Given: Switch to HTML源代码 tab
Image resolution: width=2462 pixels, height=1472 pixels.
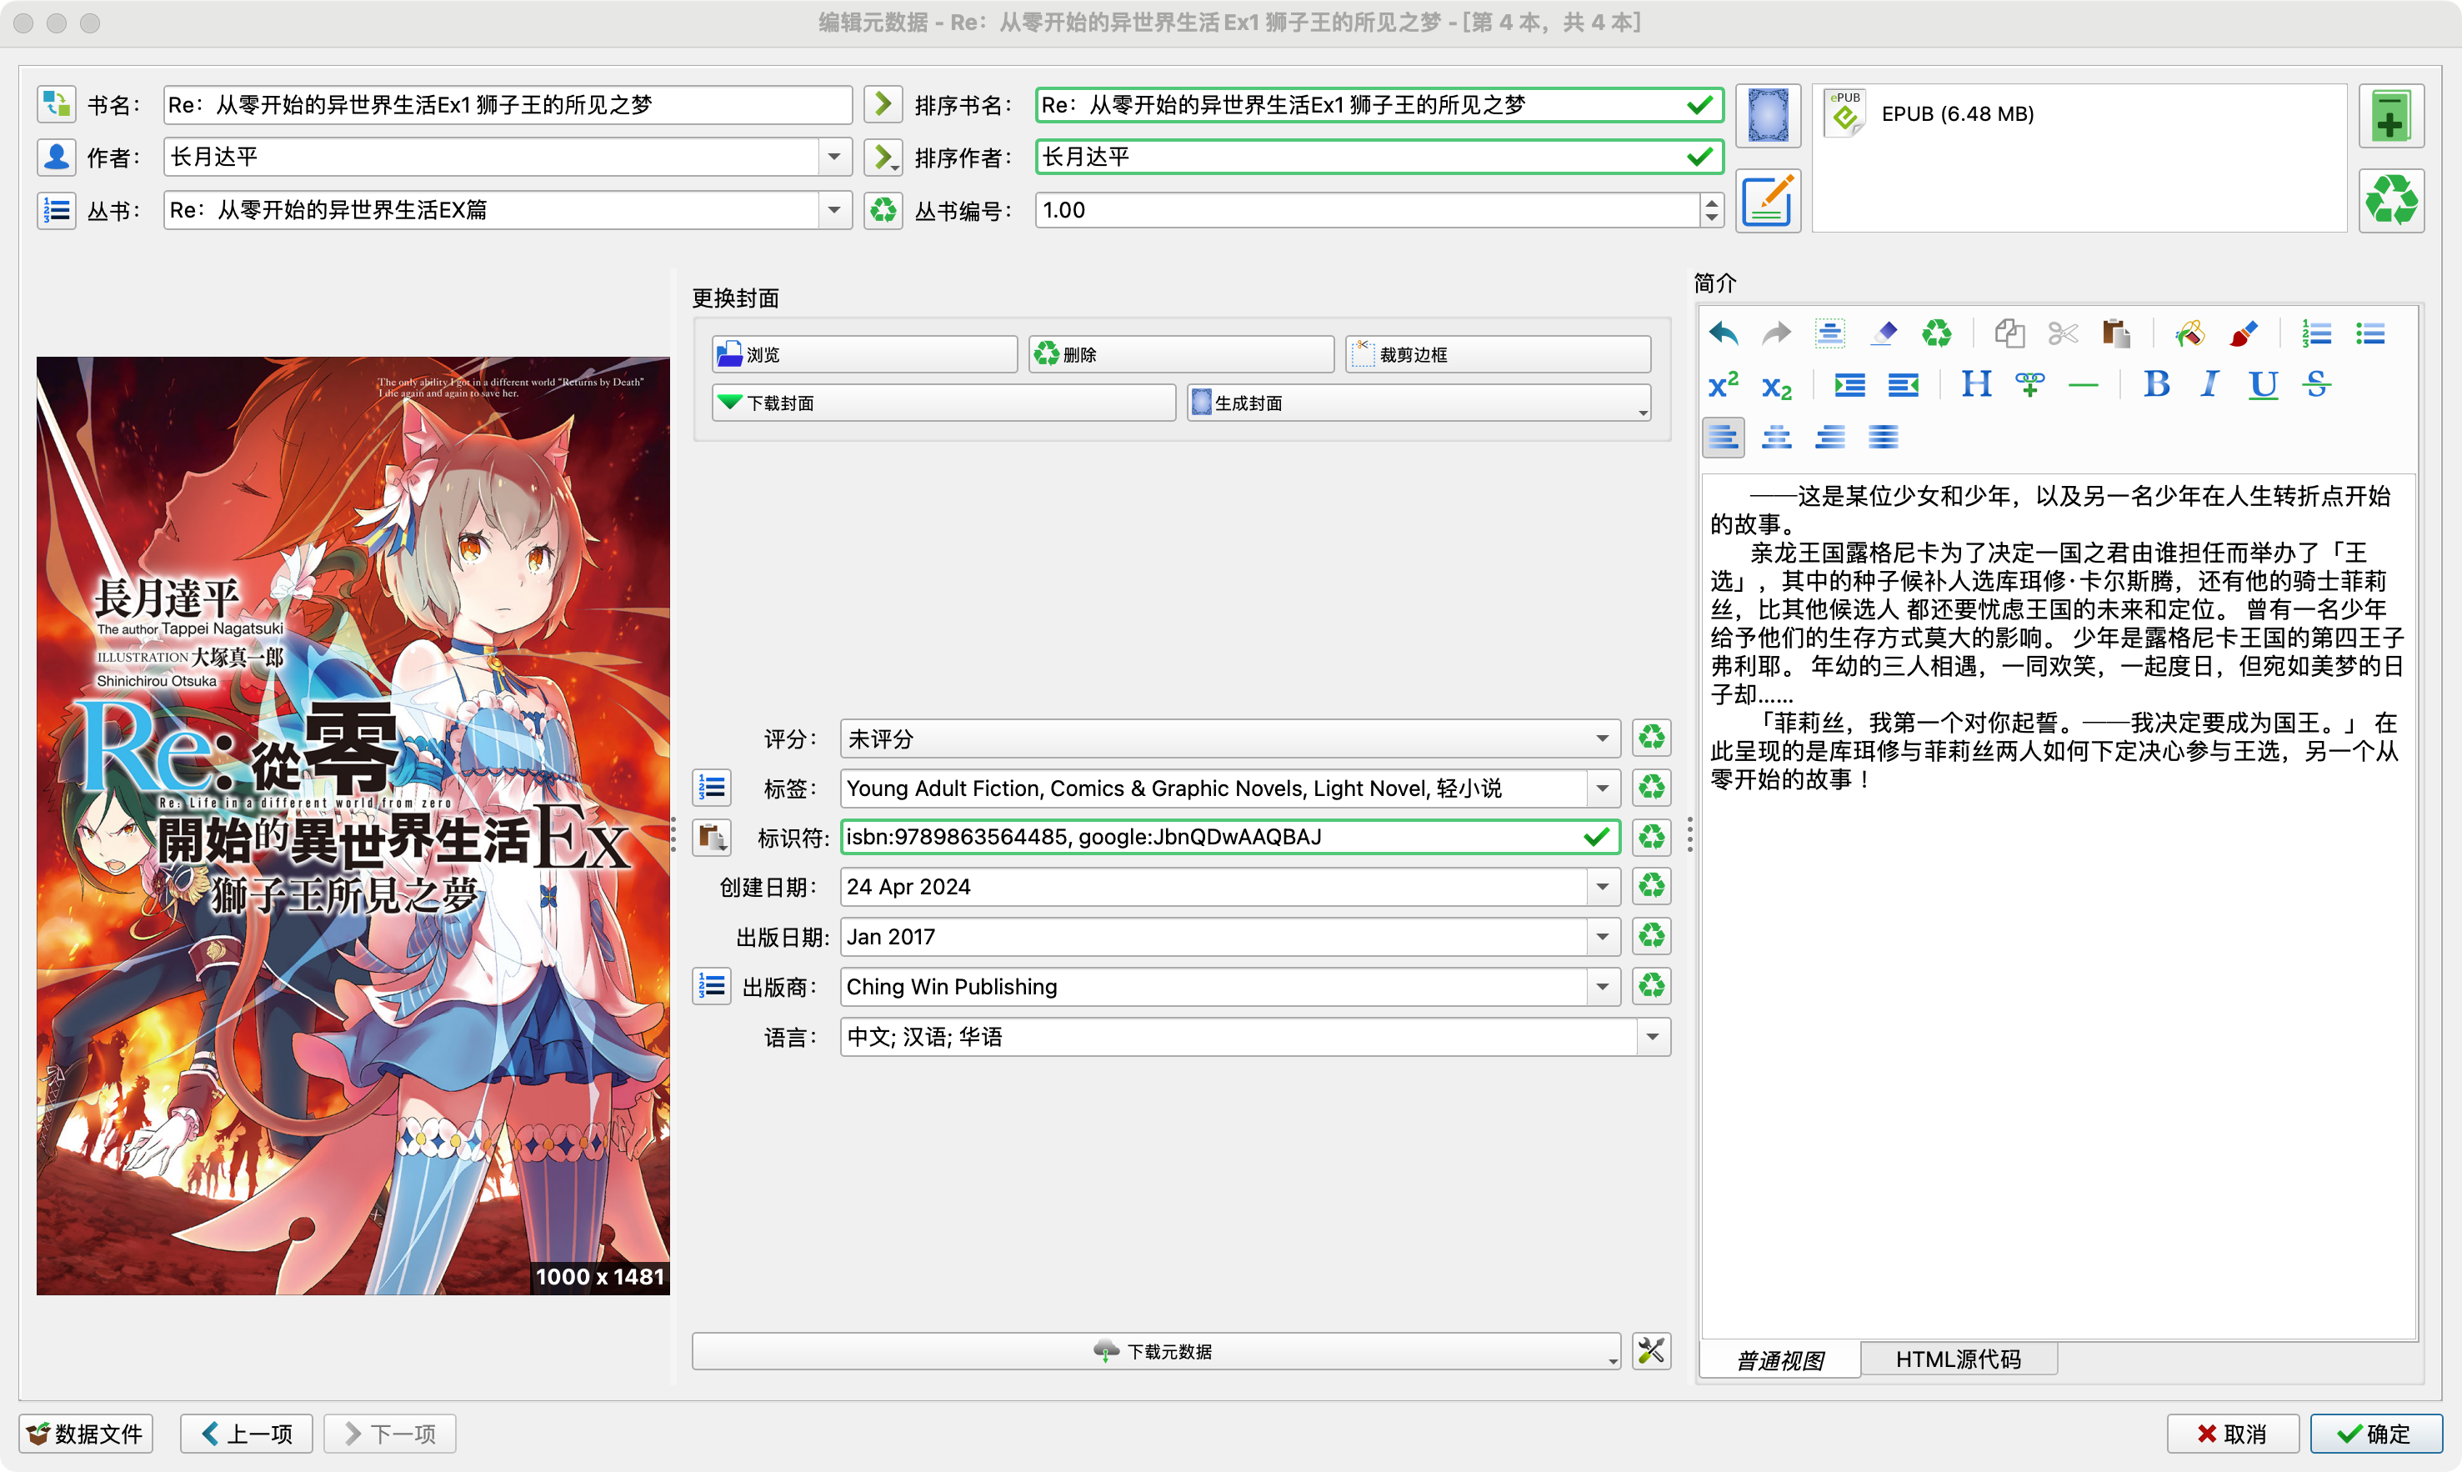Looking at the screenshot, I should (x=1957, y=1359).
